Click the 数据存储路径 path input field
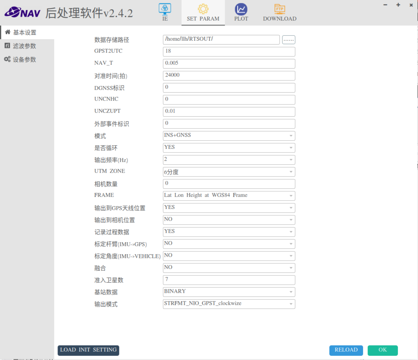Image resolution: width=418 pixels, height=360 pixels. click(x=221, y=40)
